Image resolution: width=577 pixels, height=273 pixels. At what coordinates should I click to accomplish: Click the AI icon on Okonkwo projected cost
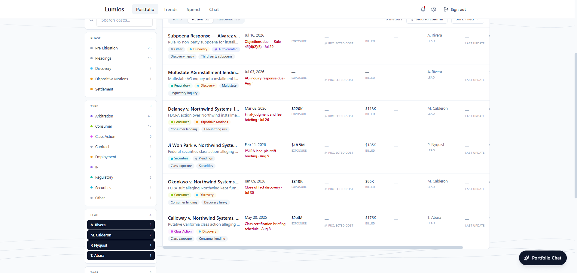326,189
